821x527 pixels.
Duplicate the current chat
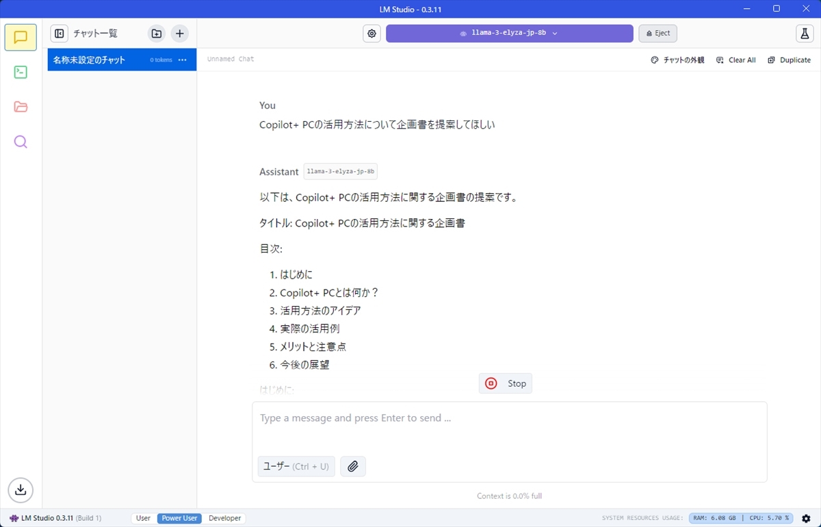[x=790, y=60]
